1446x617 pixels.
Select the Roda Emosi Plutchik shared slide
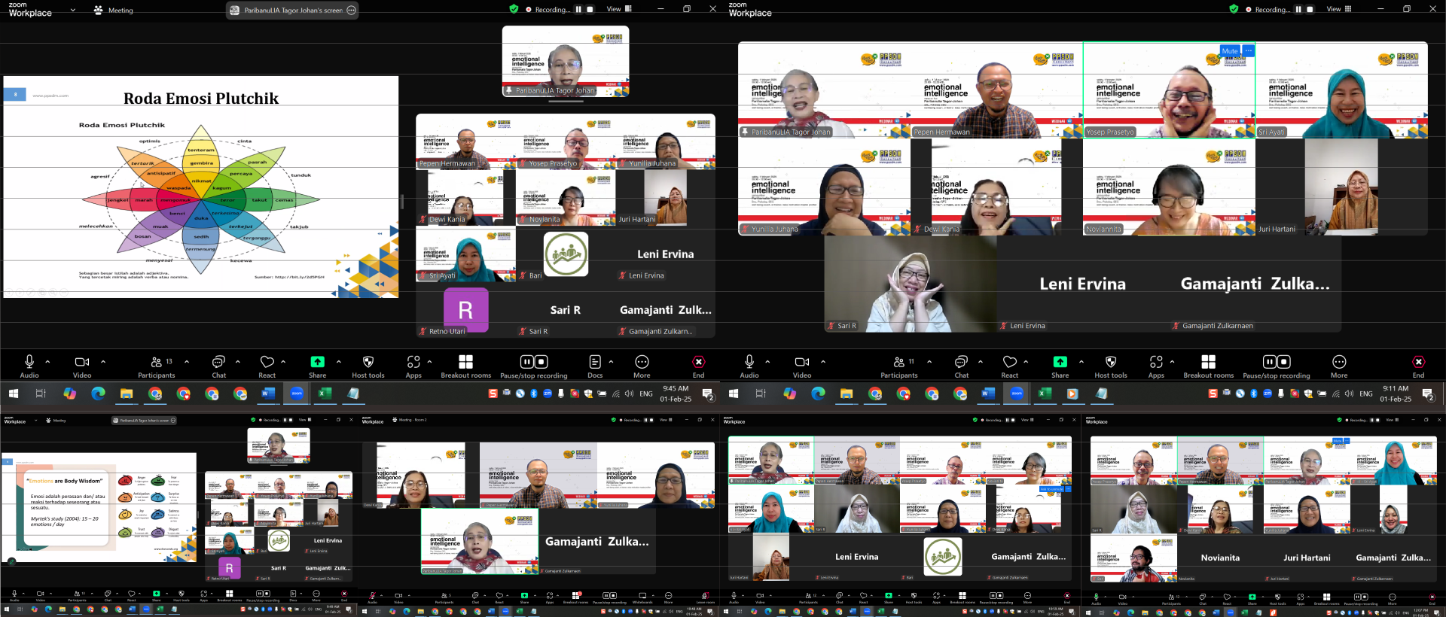[201, 187]
